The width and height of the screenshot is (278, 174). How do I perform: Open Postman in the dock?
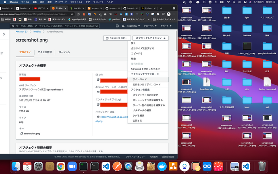pos(117,167)
